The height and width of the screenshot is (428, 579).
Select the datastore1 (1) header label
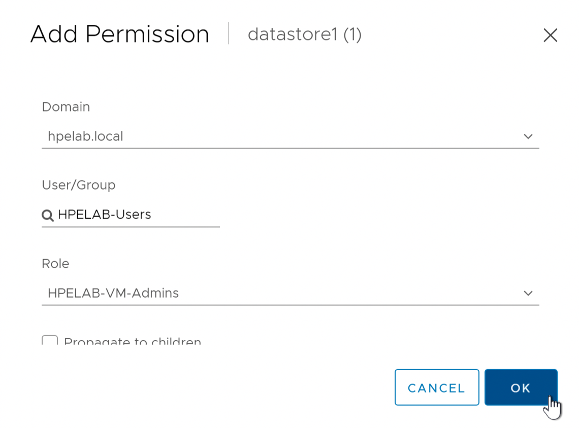point(304,35)
